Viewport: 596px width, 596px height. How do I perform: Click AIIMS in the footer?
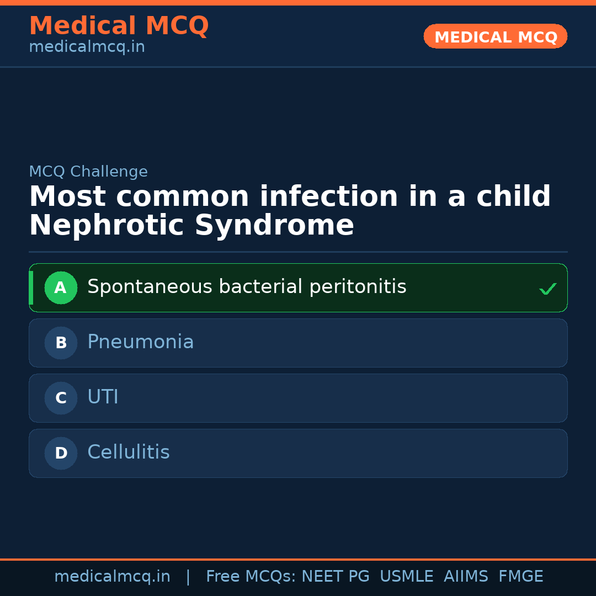point(466,577)
